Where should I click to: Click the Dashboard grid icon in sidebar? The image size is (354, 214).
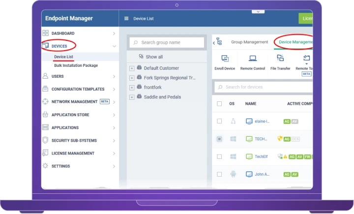[46, 33]
